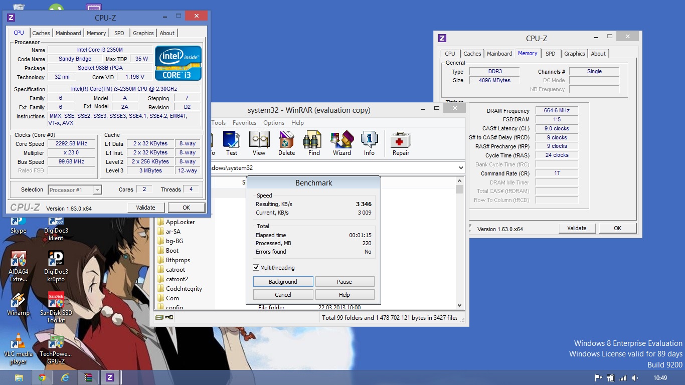The height and width of the screenshot is (385, 685).
Task: Click the network signal tray icon
Action: pos(623,378)
